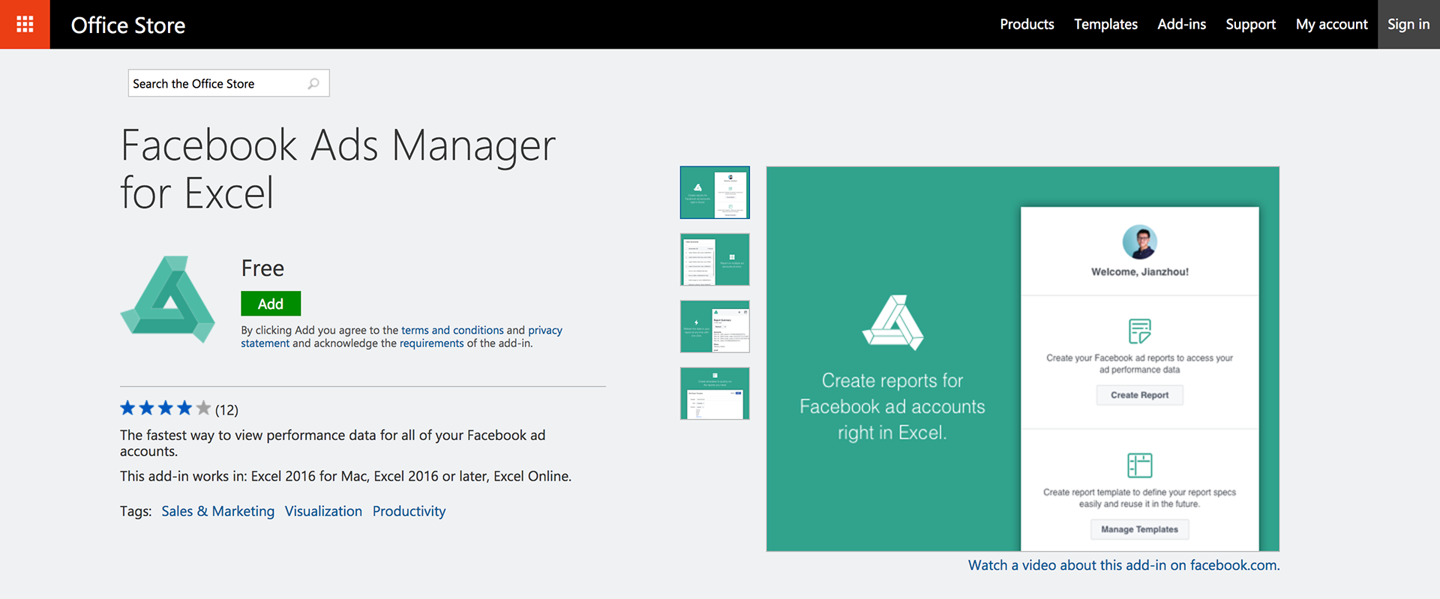
Task: Click the Office Store title
Action: click(x=128, y=25)
